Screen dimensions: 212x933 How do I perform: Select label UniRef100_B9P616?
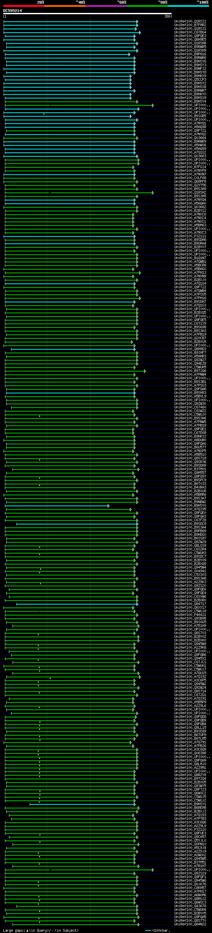pyautogui.click(x=190, y=54)
